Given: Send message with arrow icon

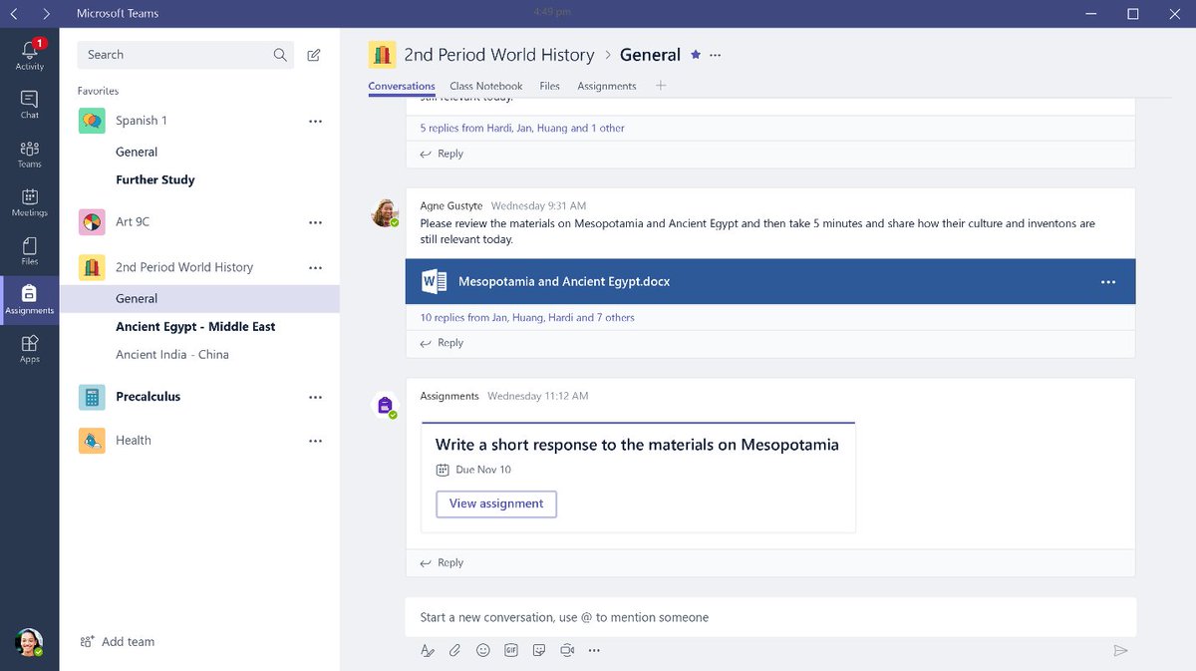Looking at the screenshot, I should (1120, 650).
